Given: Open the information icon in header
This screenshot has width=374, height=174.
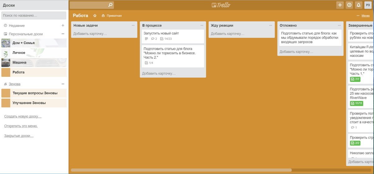Looking at the screenshot, I should point(349,5).
